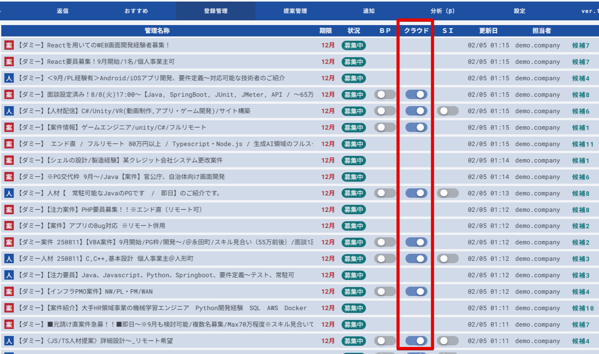
Task: Click the 募集中 status badge on the PHP要員募集 row
Action: pyautogui.click(x=354, y=210)
